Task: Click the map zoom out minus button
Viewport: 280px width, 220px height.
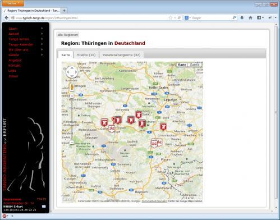Action: pyautogui.click(x=72, y=143)
